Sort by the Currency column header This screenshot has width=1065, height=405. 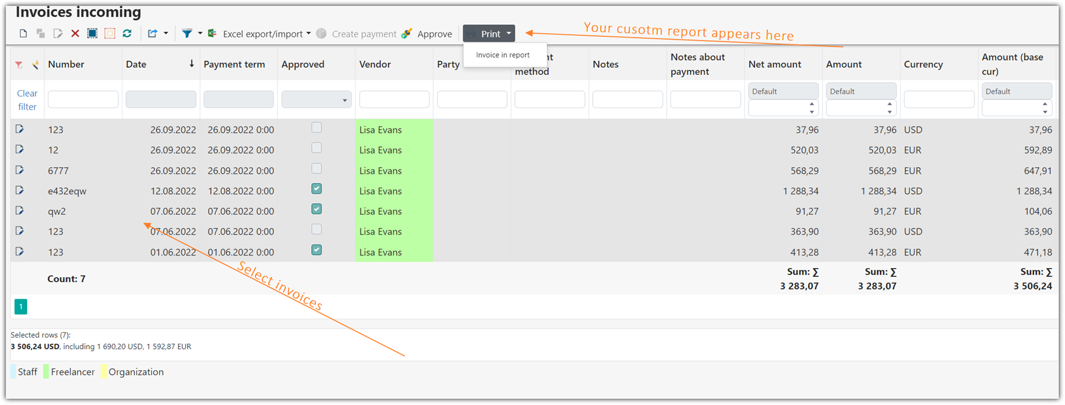[924, 64]
